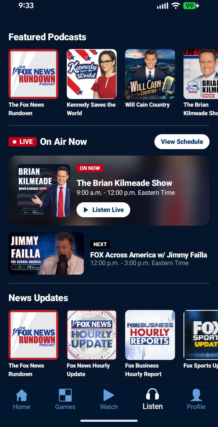The height and width of the screenshot is (427, 218).
Task: Open the Will Cain Country podcast artwork
Action: pos(150,74)
